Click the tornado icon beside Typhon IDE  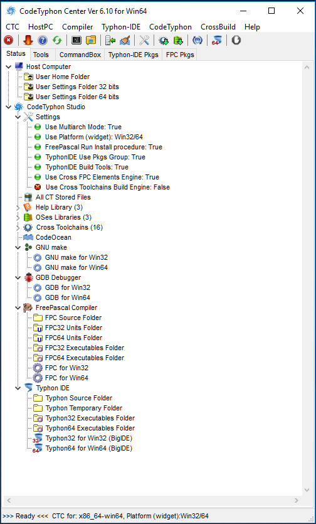[28, 388]
